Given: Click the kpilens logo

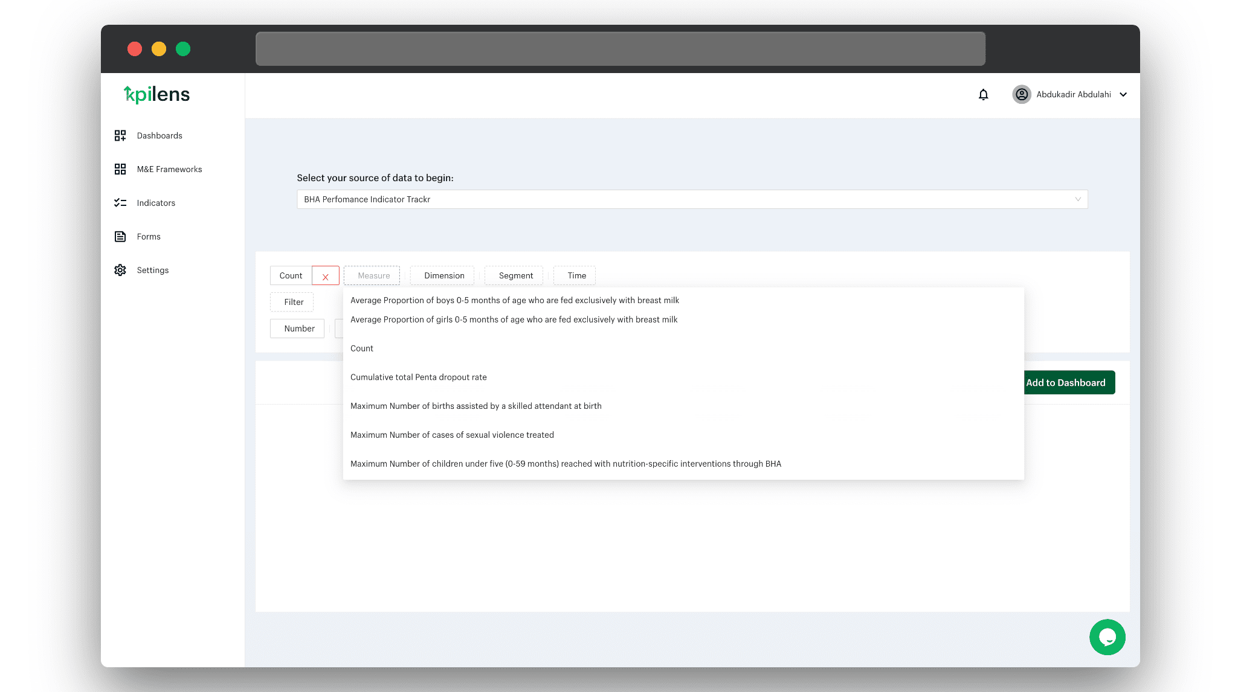Looking at the screenshot, I should coord(157,94).
